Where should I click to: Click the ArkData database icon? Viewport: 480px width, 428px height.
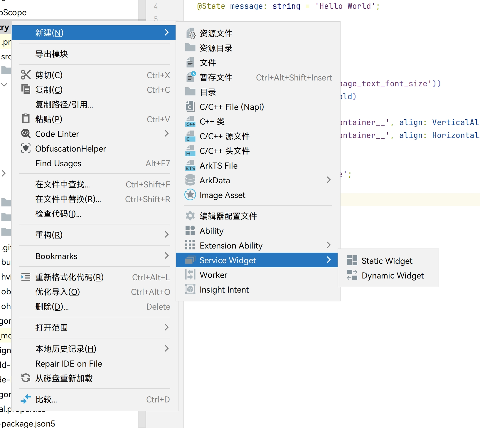point(190,180)
